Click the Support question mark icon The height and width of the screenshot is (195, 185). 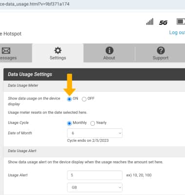pos(161,50)
